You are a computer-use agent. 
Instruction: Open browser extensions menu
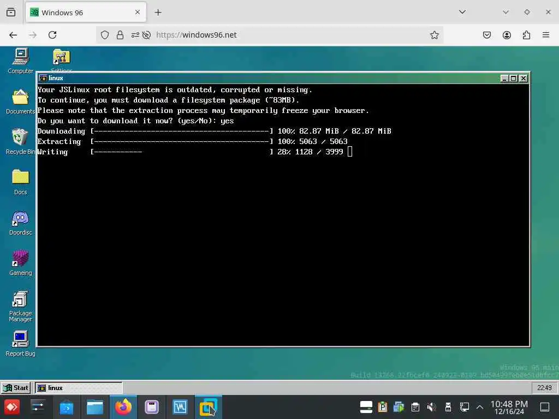(526, 35)
